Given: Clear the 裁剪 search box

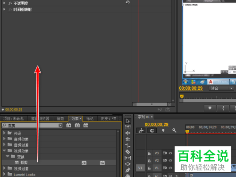Looking at the screenshot, I should [60, 126].
